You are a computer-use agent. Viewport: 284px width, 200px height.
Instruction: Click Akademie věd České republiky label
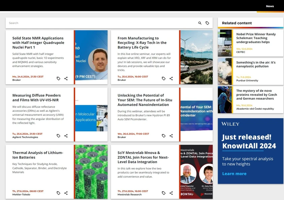[255, 109]
